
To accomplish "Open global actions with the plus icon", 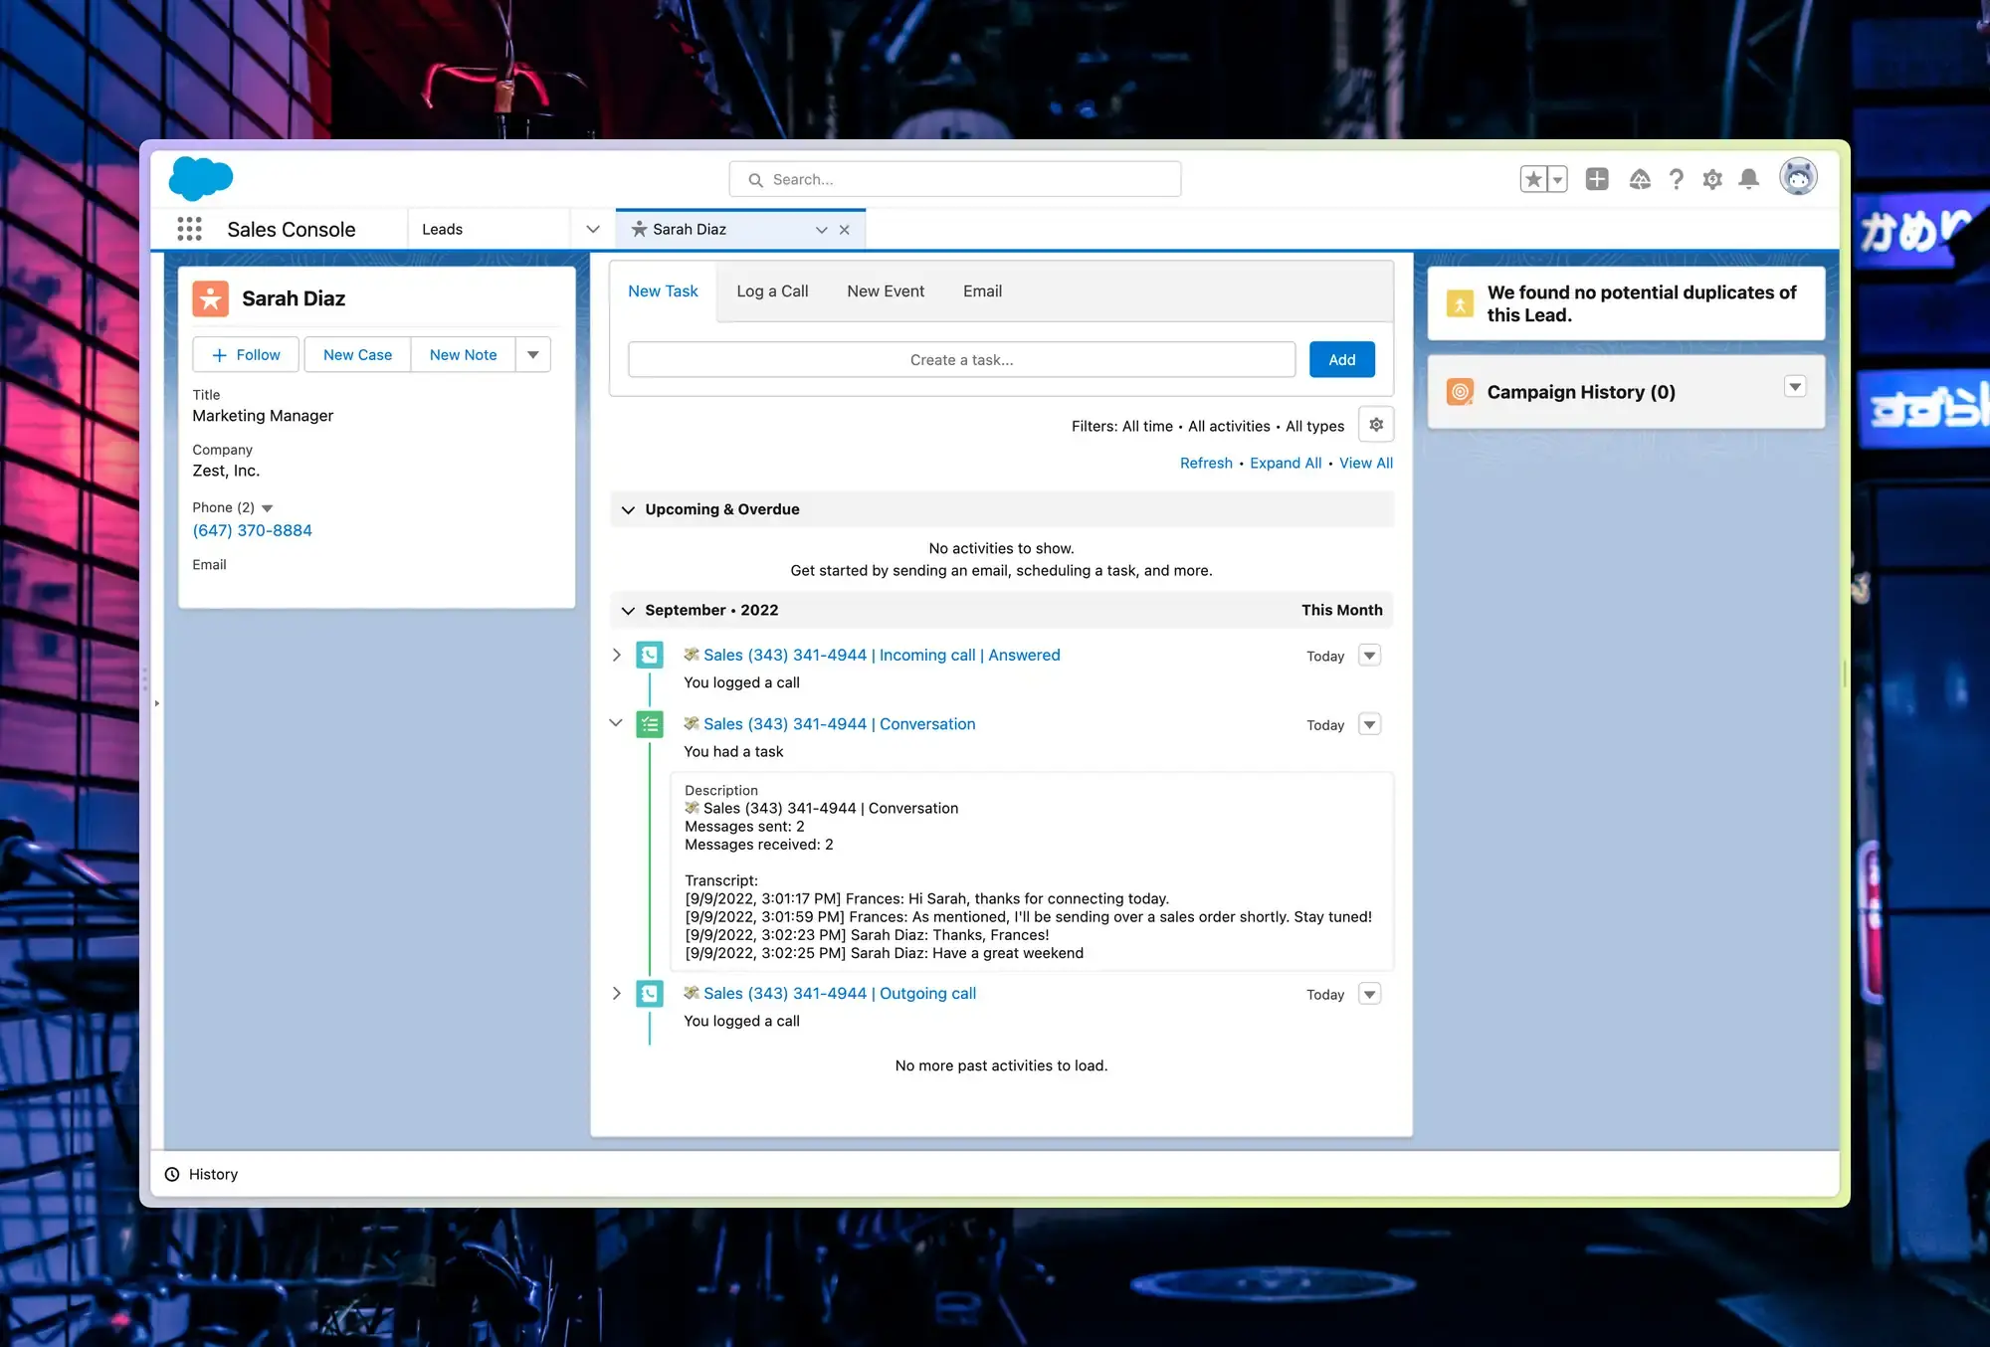I will pyautogui.click(x=1598, y=179).
